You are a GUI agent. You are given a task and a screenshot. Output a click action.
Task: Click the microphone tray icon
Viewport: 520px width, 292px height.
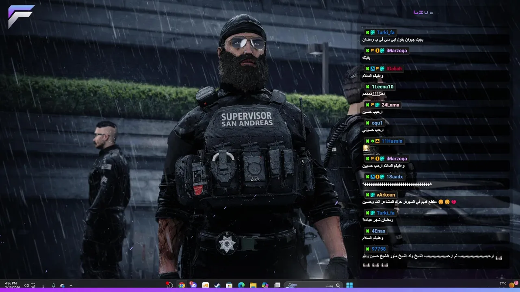click(54, 286)
